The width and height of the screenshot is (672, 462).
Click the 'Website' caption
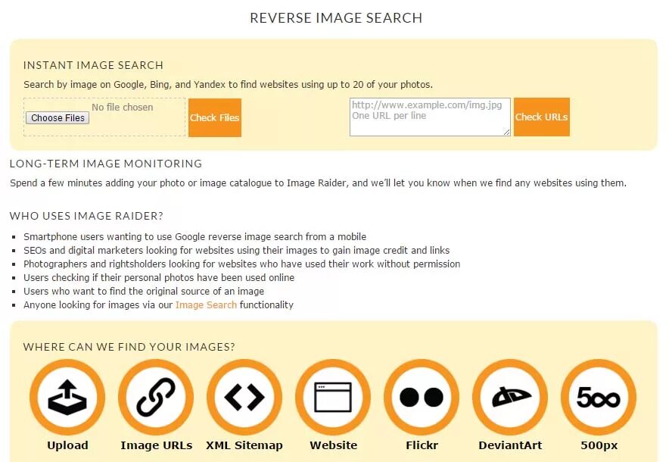pos(334,445)
